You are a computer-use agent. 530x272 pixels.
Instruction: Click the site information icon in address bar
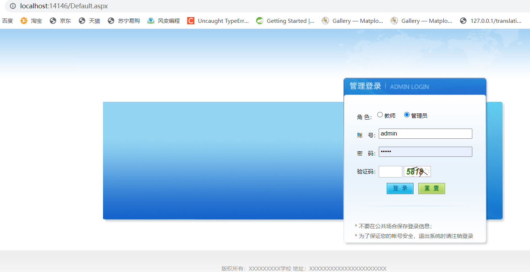tap(13, 6)
